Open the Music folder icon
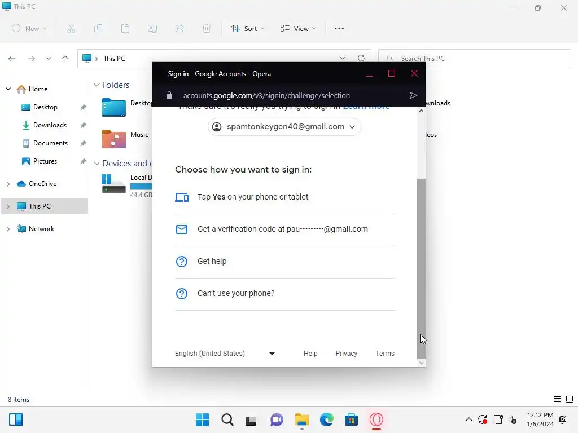Screen dimensions: 578x433 point(114,139)
